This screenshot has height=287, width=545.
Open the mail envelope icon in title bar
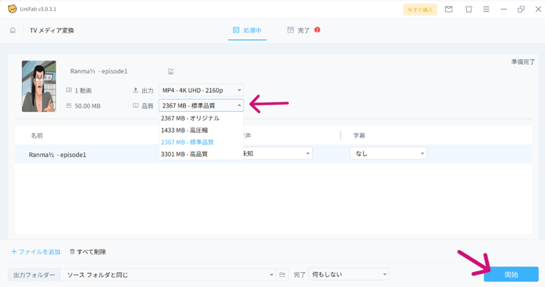click(x=448, y=10)
